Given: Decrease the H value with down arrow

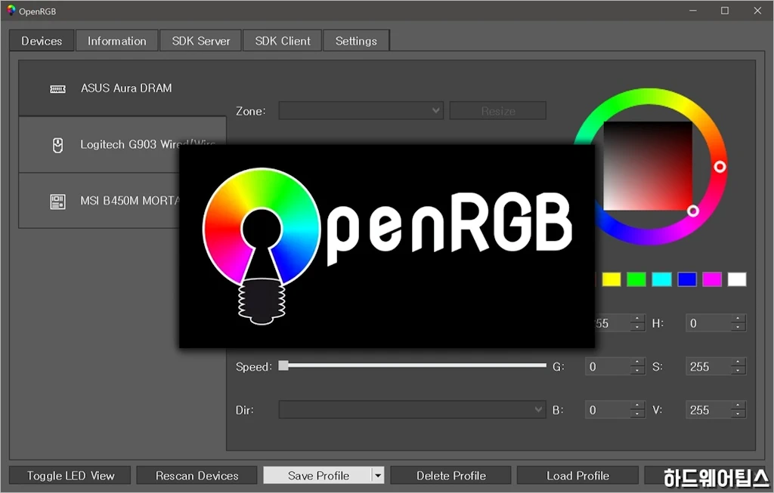Looking at the screenshot, I should [x=738, y=328].
